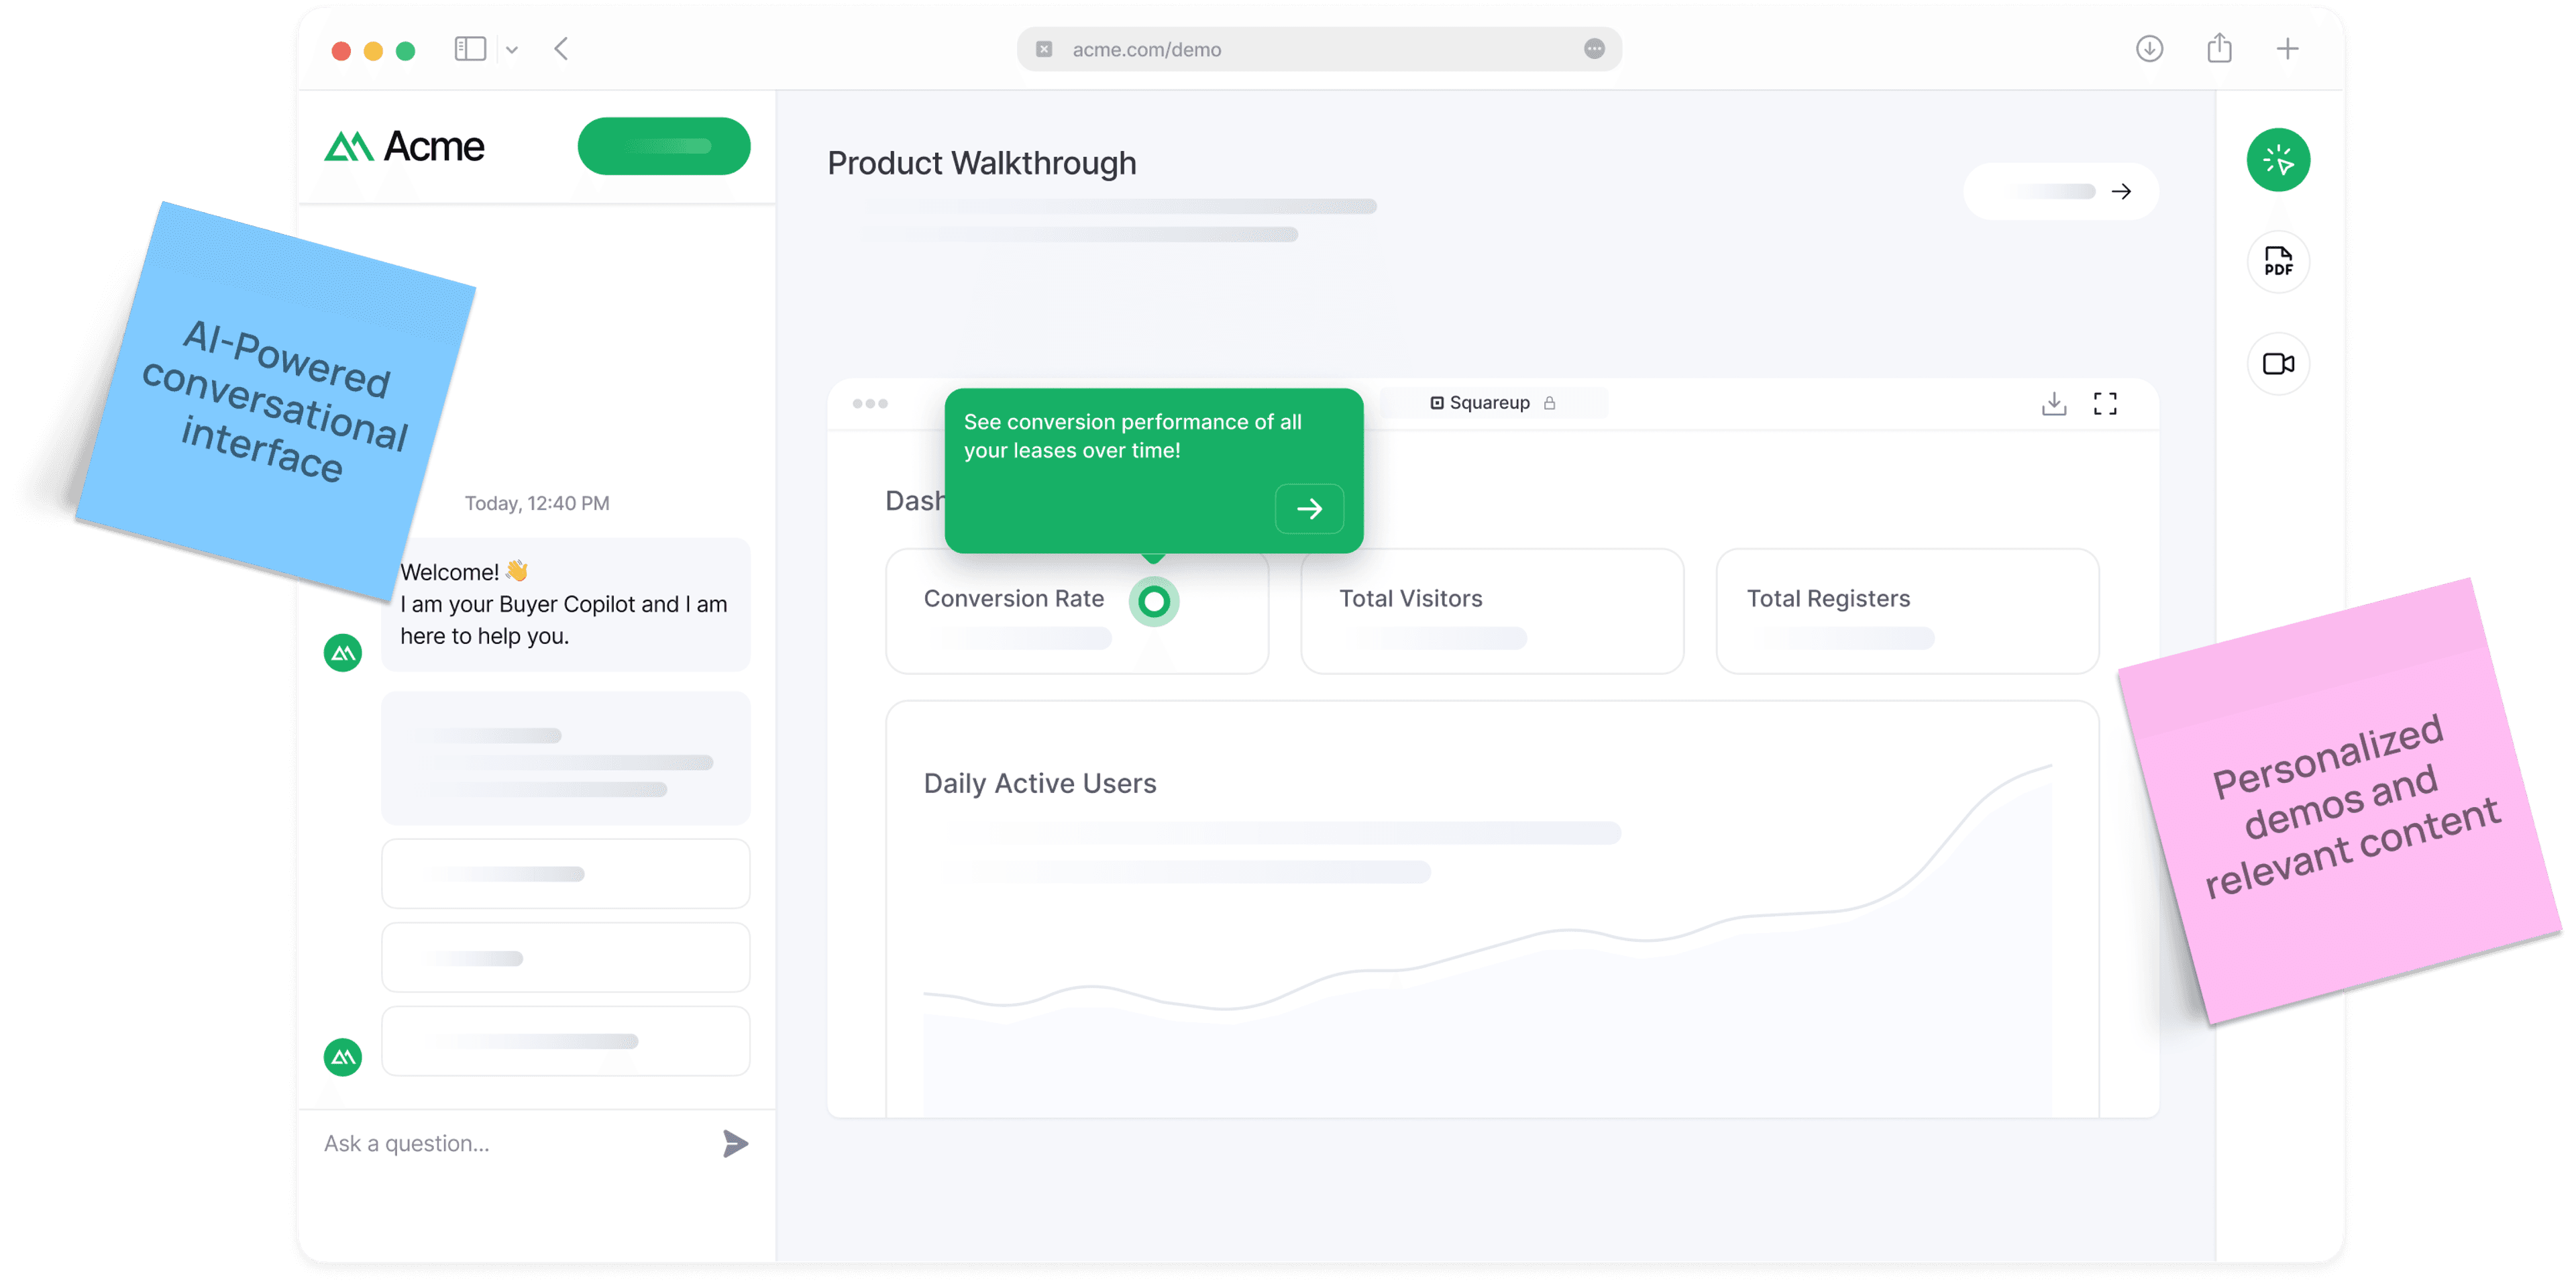
Task: Send message with the paper plane icon
Action: (x=735, y=1144)
